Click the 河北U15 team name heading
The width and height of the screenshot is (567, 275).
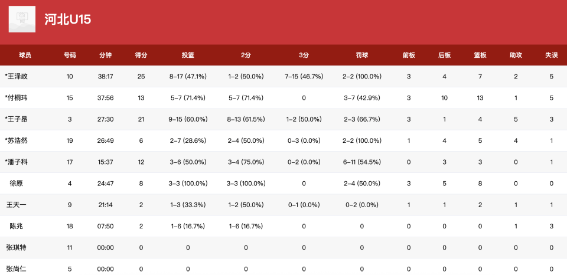click(67, 19)
